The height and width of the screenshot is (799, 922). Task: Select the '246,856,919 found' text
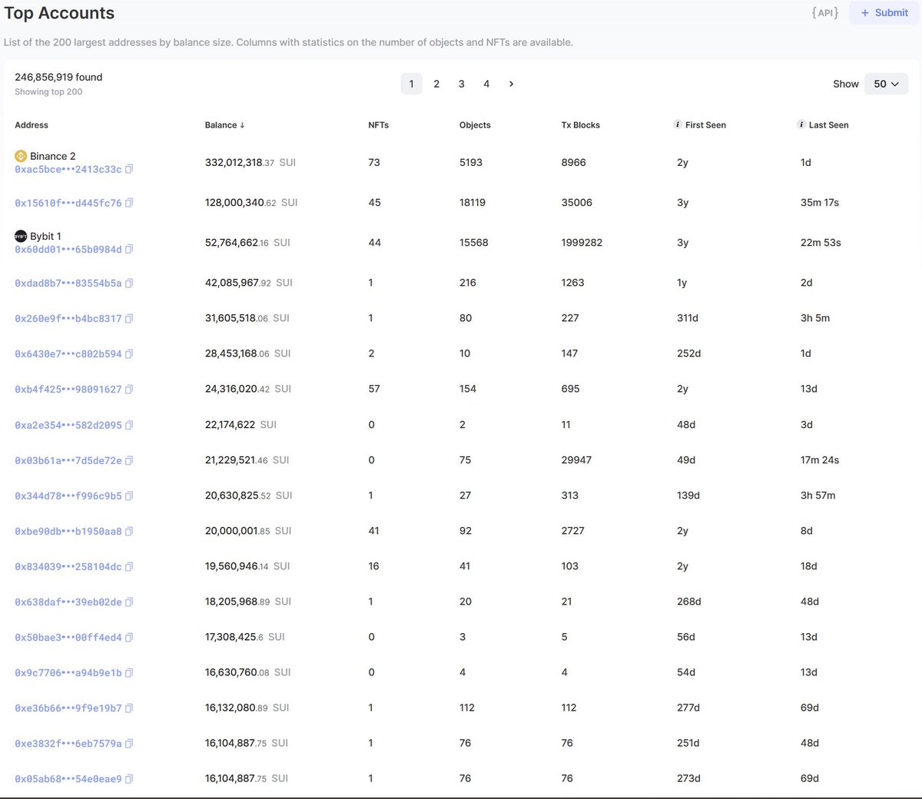coord(58,77)
